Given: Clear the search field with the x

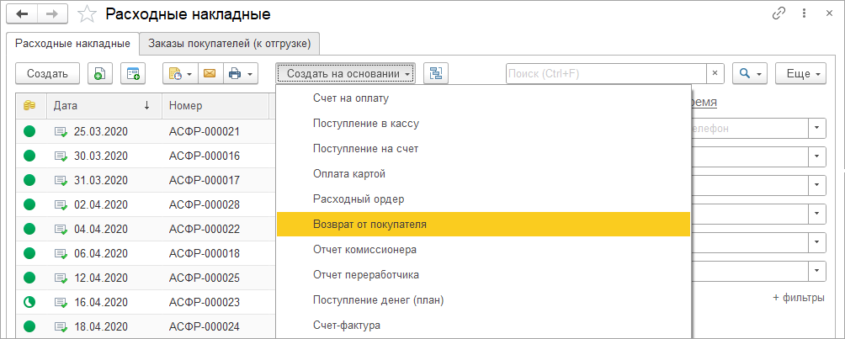Looking at the screenshot, I should point(715,74).
